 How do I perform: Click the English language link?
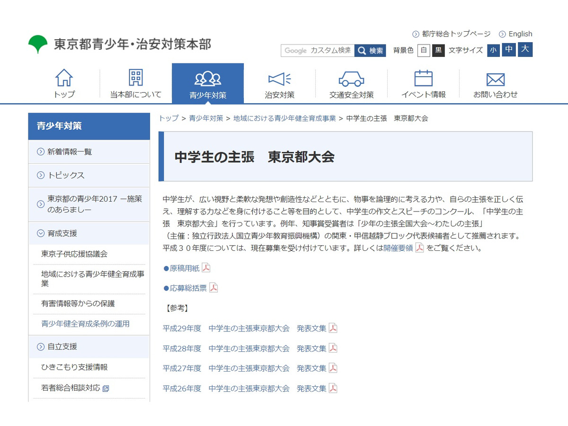520,34
